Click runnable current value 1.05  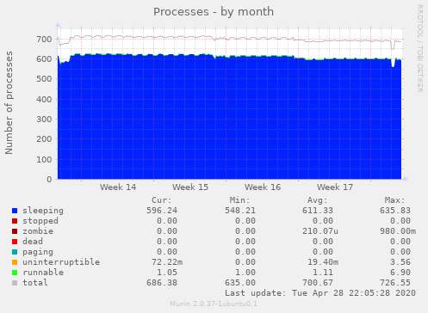coord(167,273)
